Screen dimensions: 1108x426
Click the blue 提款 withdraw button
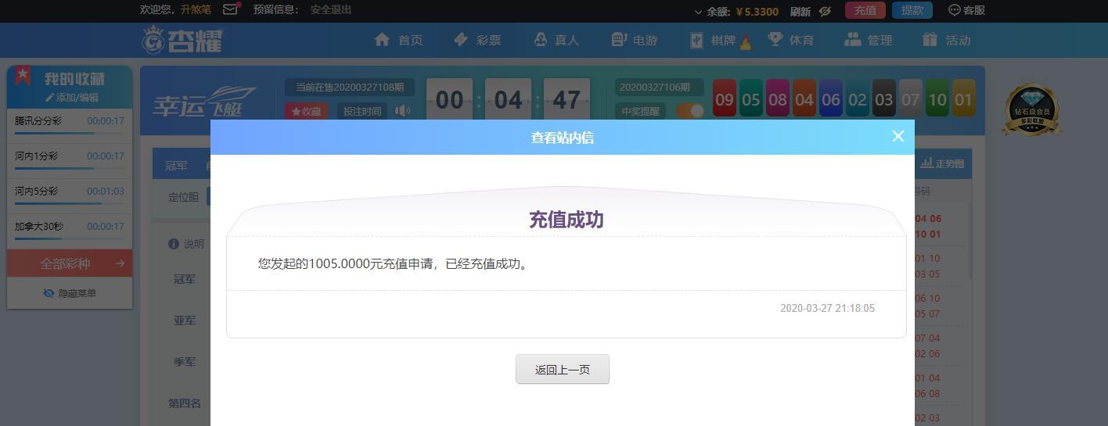pyautogui.click(x=912, y=10)
